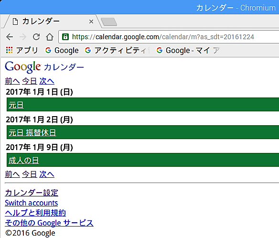This screenshot has width=279, height=238.
Task: Open the 成人の日 event
Action: (x=24, y=161)
